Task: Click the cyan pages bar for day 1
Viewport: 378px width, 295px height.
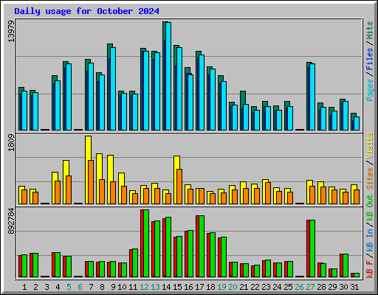Action: 24,111
